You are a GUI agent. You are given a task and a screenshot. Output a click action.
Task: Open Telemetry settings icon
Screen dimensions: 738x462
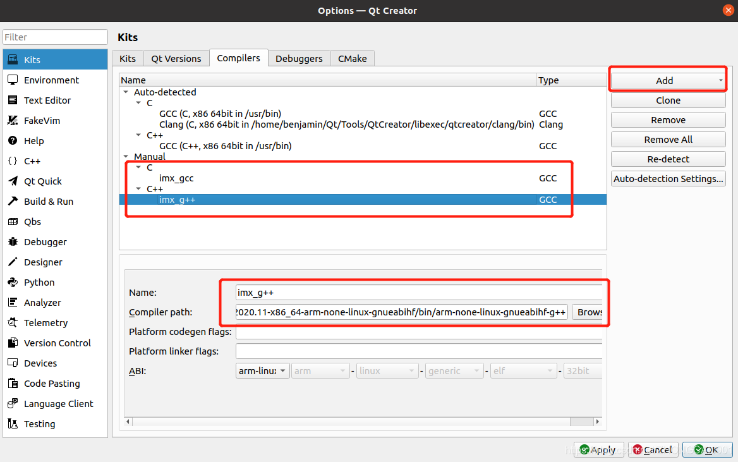tap(13, 323)
